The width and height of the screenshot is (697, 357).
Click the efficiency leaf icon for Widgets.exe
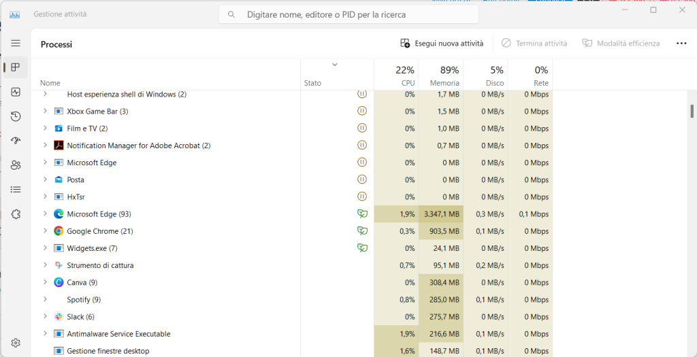(362, 248)
